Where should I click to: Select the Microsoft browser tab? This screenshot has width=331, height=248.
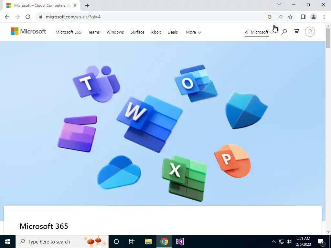(41, 6)
